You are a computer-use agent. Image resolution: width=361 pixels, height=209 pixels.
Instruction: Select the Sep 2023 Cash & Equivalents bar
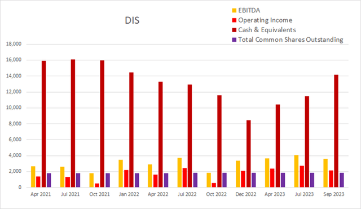pos(336,131)
